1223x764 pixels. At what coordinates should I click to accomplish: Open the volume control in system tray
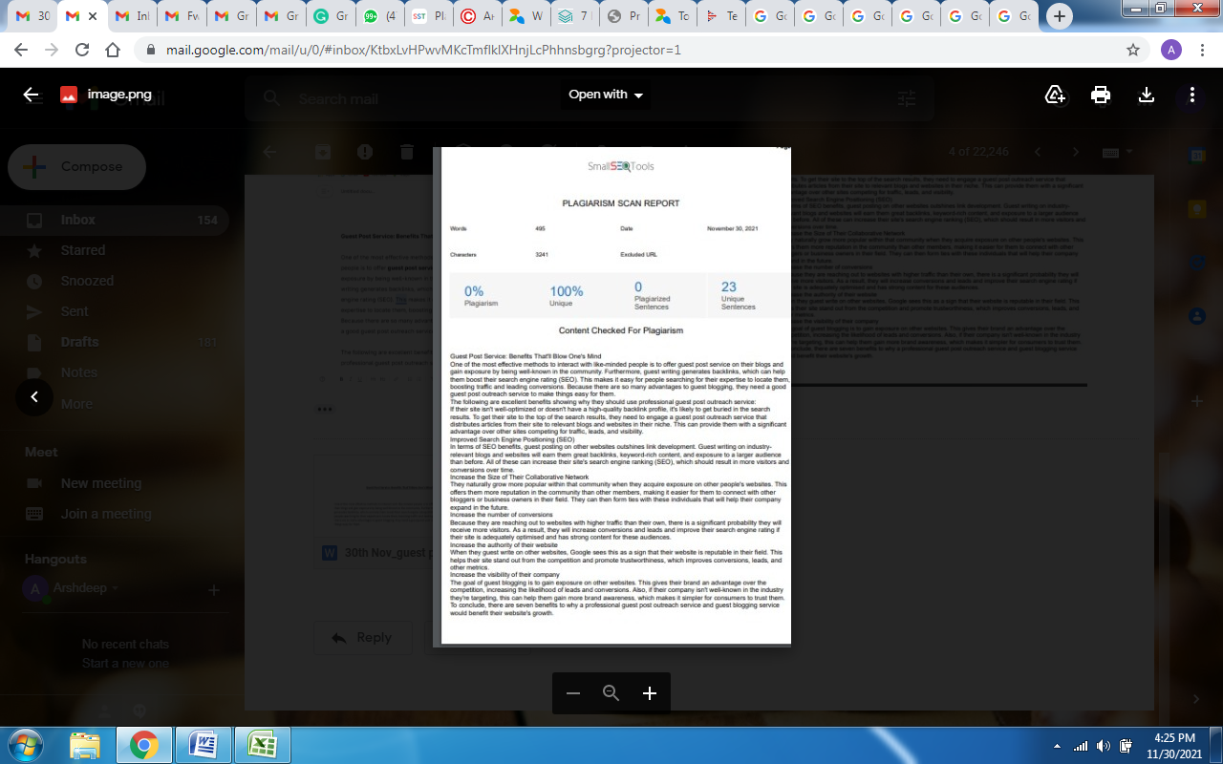point(1103,746)
